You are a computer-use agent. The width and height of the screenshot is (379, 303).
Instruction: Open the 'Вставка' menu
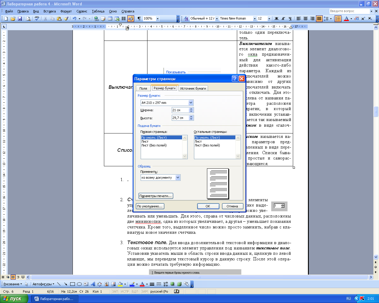(49, 11)
